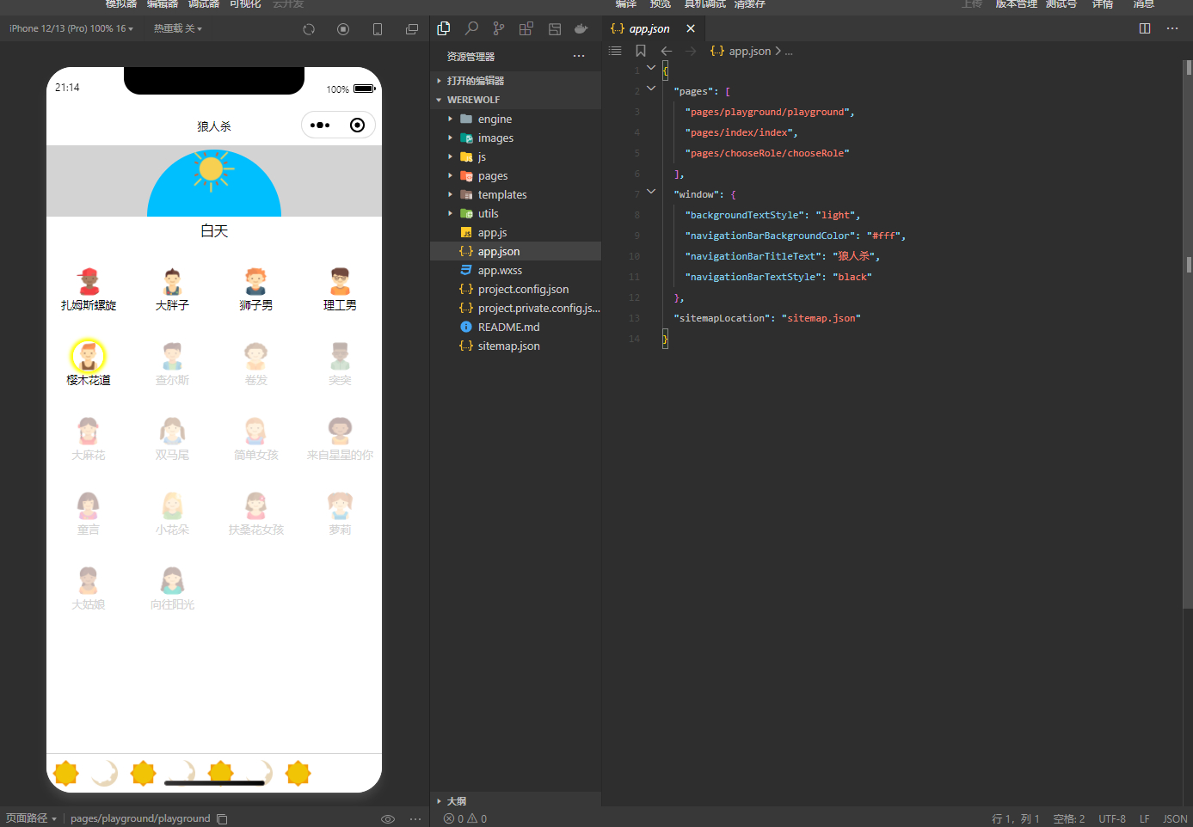This screenshot has height=827, width=1193.
Task: Click the 空格: 2 indentation setting
Action: [1069, 819]
